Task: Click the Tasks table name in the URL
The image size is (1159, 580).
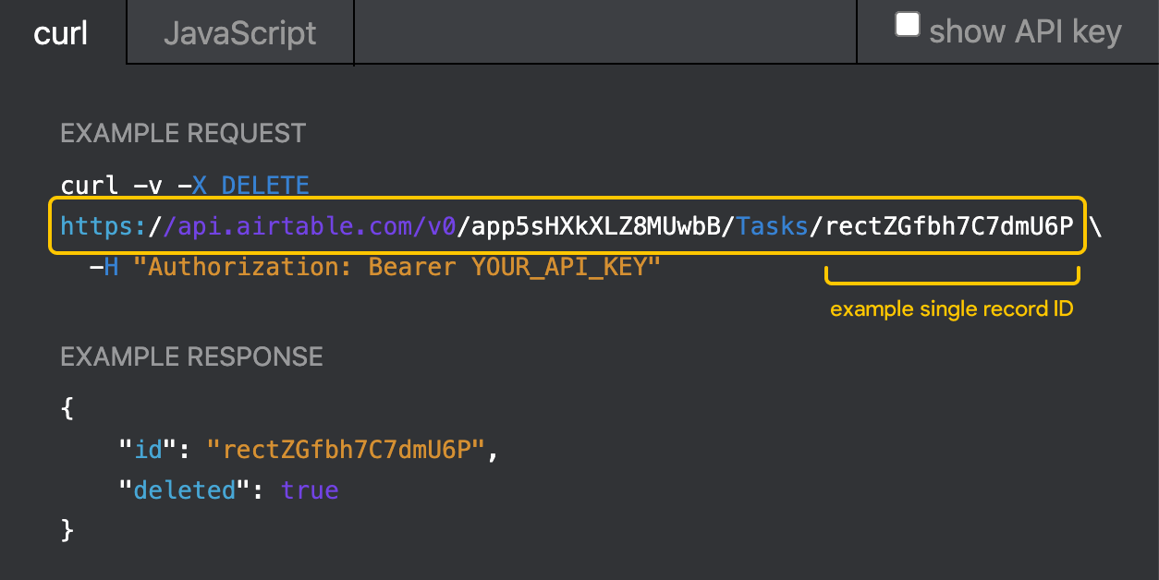Action: (x=772, y=226)
